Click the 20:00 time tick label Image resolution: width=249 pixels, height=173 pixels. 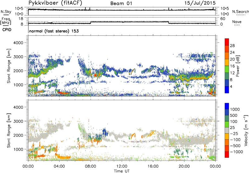[x=184, y=166]
